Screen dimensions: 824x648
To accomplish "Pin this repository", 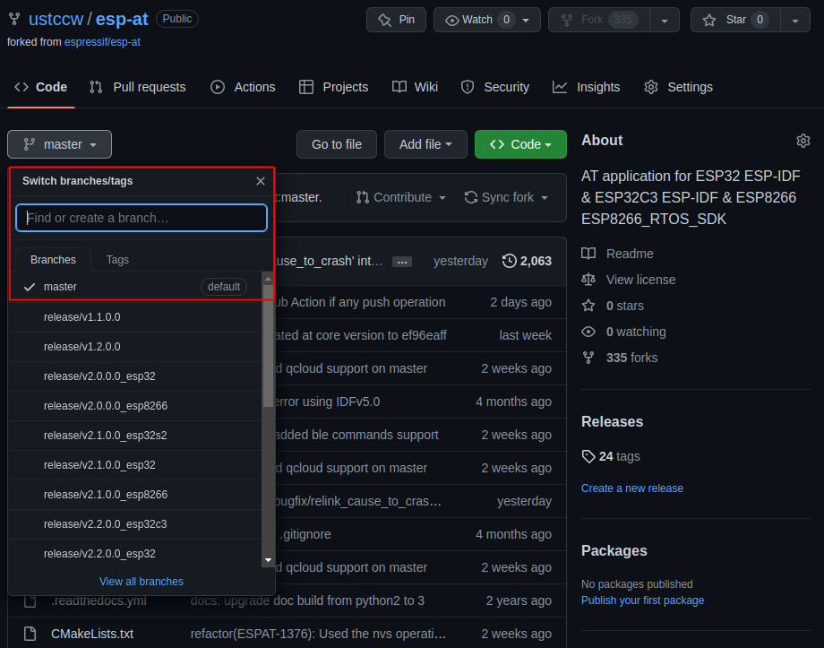I will tap(396, 20).
